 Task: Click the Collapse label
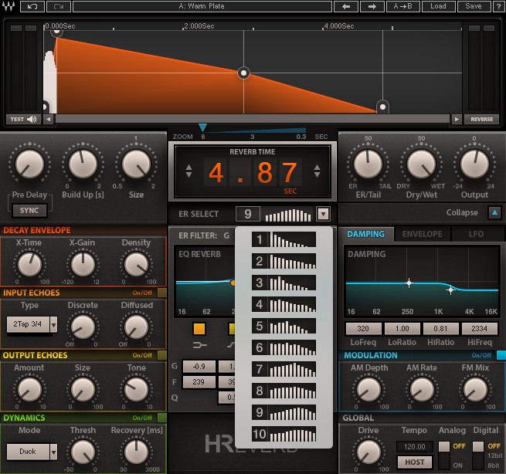coord(462,213)
